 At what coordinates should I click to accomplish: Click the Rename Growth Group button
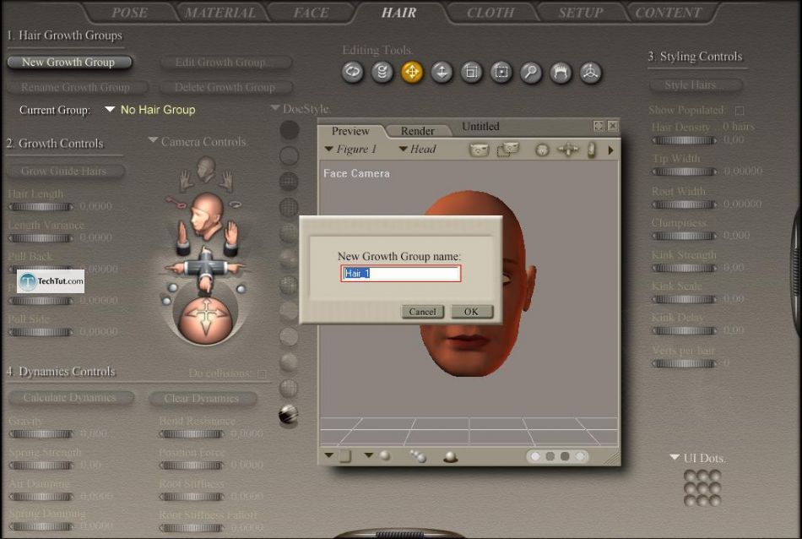click(76, 88)
